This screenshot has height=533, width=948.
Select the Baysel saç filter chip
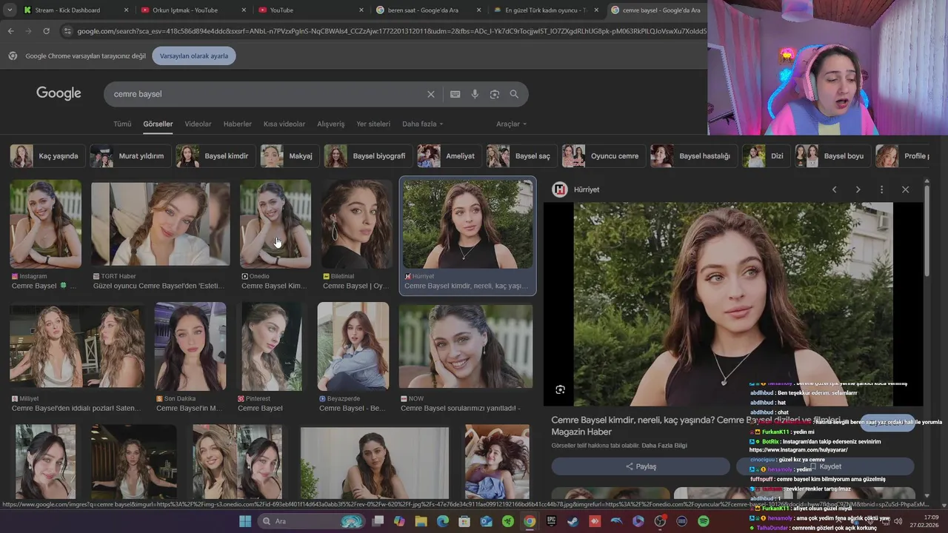[x=521, y=156]
